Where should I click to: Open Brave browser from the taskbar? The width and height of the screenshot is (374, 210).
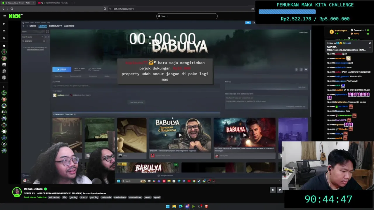pyautogui.click(x=206, y=206)
